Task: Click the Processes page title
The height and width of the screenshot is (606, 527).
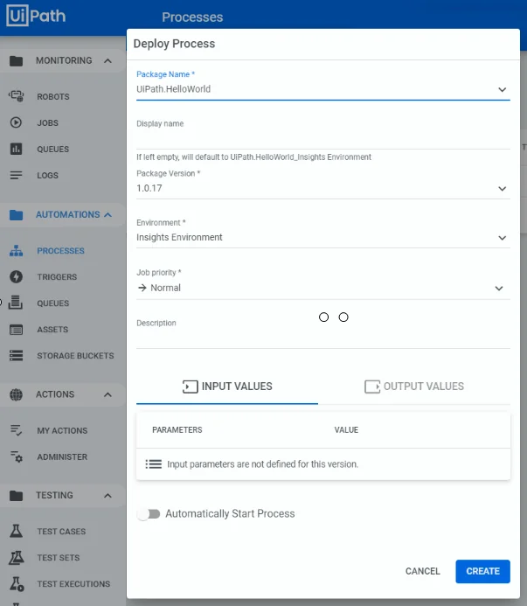Action: (x=192, y=17)
